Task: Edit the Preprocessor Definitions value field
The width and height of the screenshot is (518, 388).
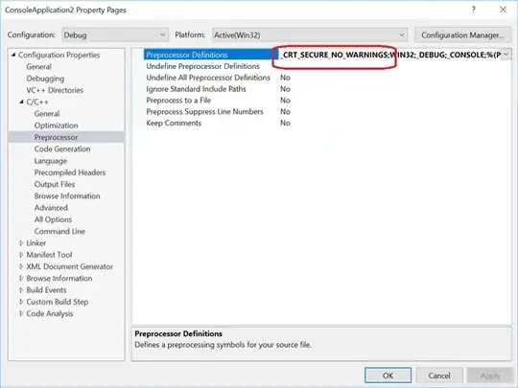Action: point(389,55)
